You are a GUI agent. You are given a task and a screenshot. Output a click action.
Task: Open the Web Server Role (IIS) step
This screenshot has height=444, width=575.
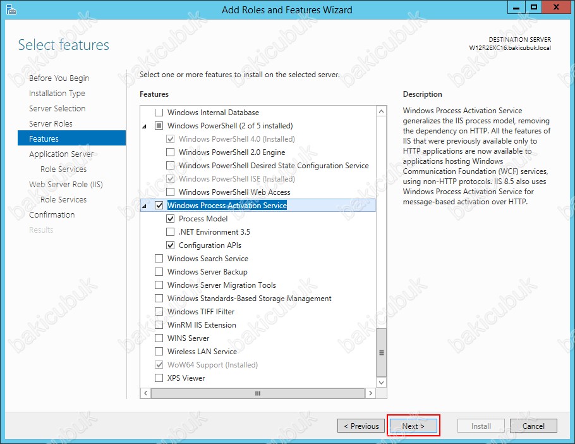click(66, 184)
